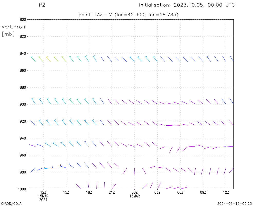Click the 820 pressure axis value
The width and height of the screenshot is (257, 206).
click(23, 37)
